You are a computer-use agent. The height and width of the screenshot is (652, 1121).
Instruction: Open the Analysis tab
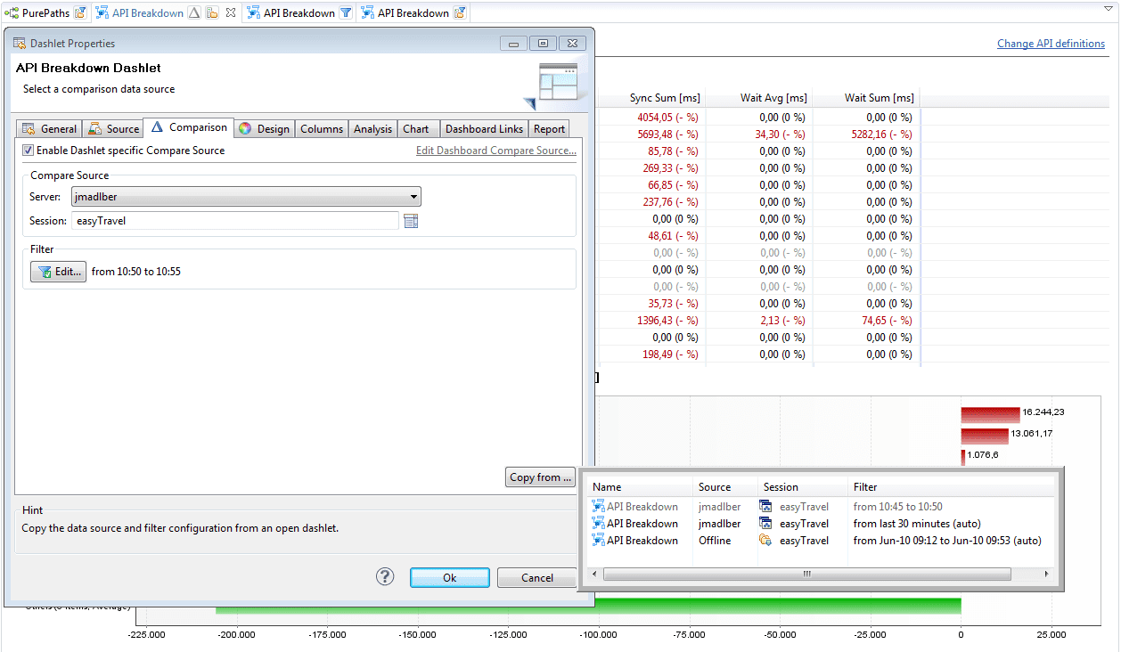tap(372, 129)
